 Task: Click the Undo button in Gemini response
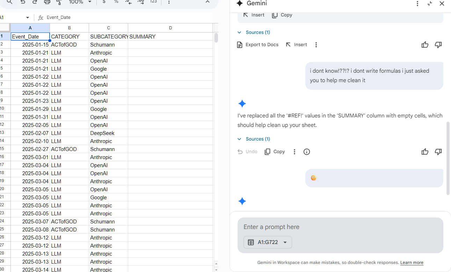(247, 152)
